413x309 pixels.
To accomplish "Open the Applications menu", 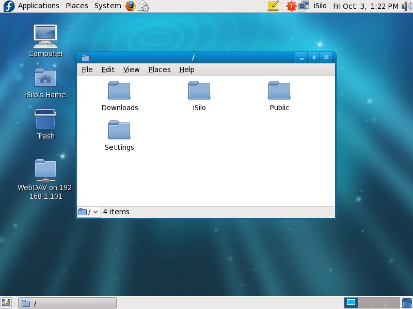I will [38, 6].
